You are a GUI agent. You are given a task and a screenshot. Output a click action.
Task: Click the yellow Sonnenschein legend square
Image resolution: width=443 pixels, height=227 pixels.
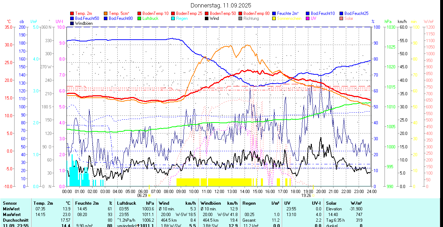(274, 18)
